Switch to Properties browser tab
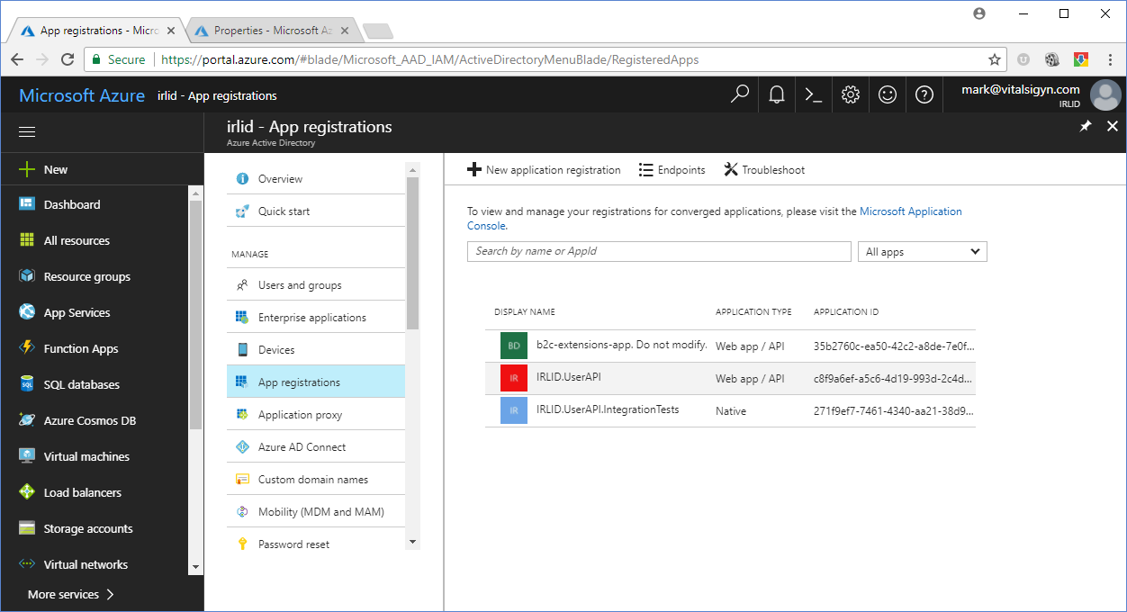This screenshot has height=612, width=1127. (x=270, y=31)
